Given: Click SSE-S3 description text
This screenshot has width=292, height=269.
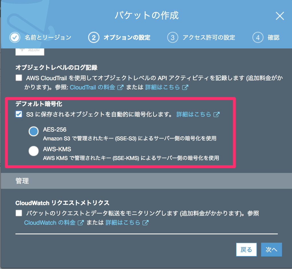Looking at the screenshot, I should (130, 138).
